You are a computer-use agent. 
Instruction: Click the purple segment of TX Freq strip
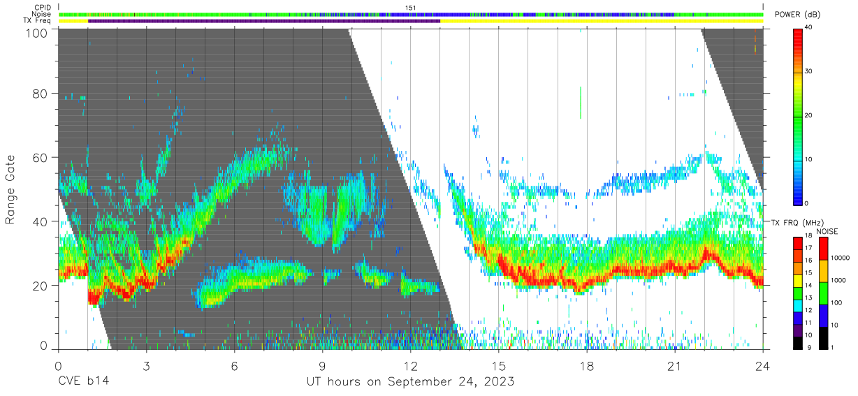(x=264, y=21)
